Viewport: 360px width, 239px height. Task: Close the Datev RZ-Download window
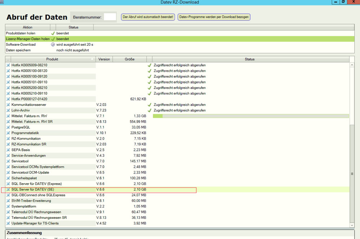point(354,2)
